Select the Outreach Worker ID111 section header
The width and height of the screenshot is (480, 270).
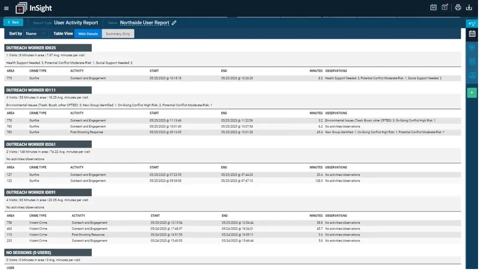[x=48, y=90]
